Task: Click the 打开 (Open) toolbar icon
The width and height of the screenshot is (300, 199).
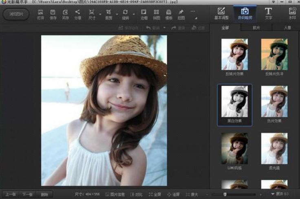Action: point(41,14)
